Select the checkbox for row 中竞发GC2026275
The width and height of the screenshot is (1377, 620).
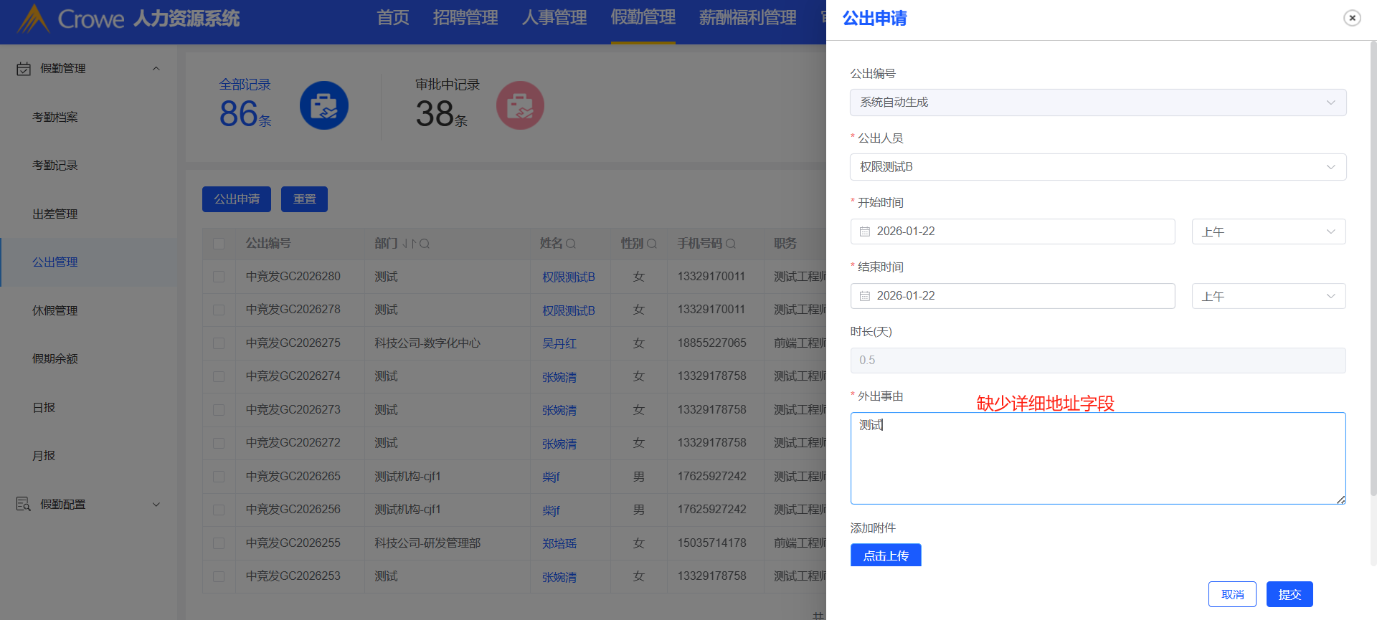(219, 343)
